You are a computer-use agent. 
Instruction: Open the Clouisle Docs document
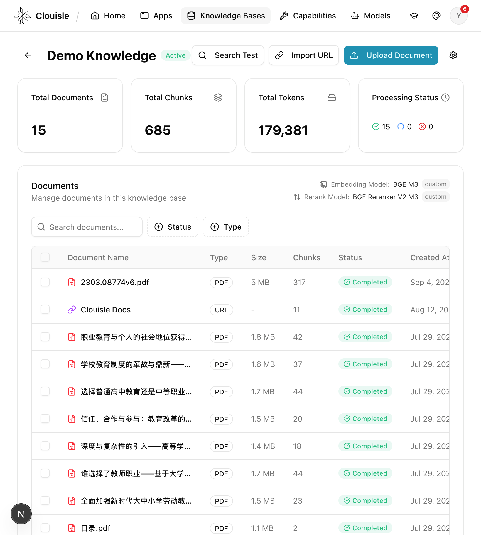point(106,310)
